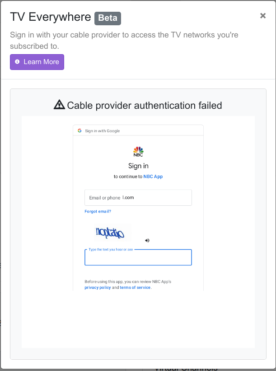Click the authentication failed message text

point(145,106)
